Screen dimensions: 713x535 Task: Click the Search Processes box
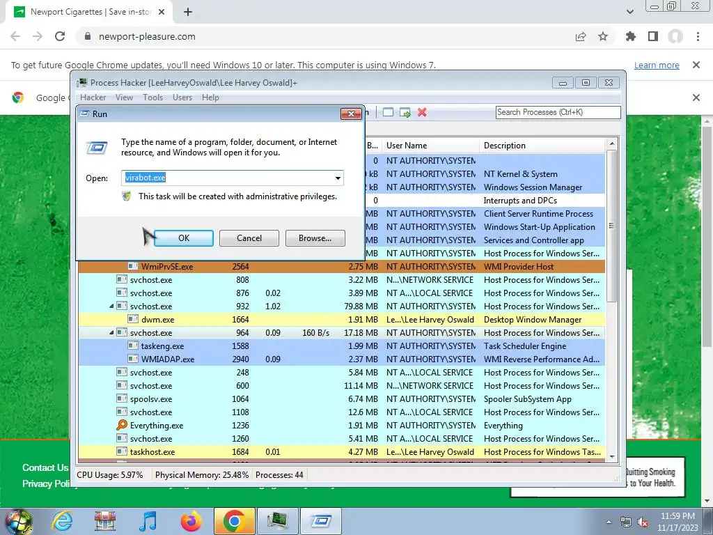[x=558, y=112]
